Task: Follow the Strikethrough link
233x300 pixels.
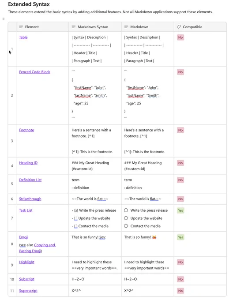Action: 30,199
